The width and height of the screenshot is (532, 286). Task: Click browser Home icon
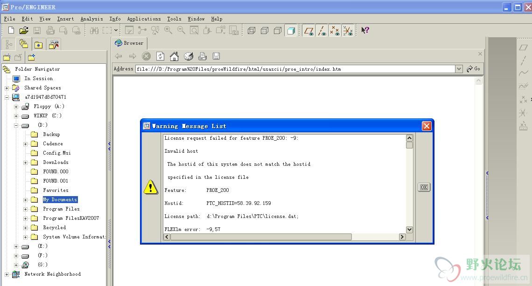click(174, 56)
